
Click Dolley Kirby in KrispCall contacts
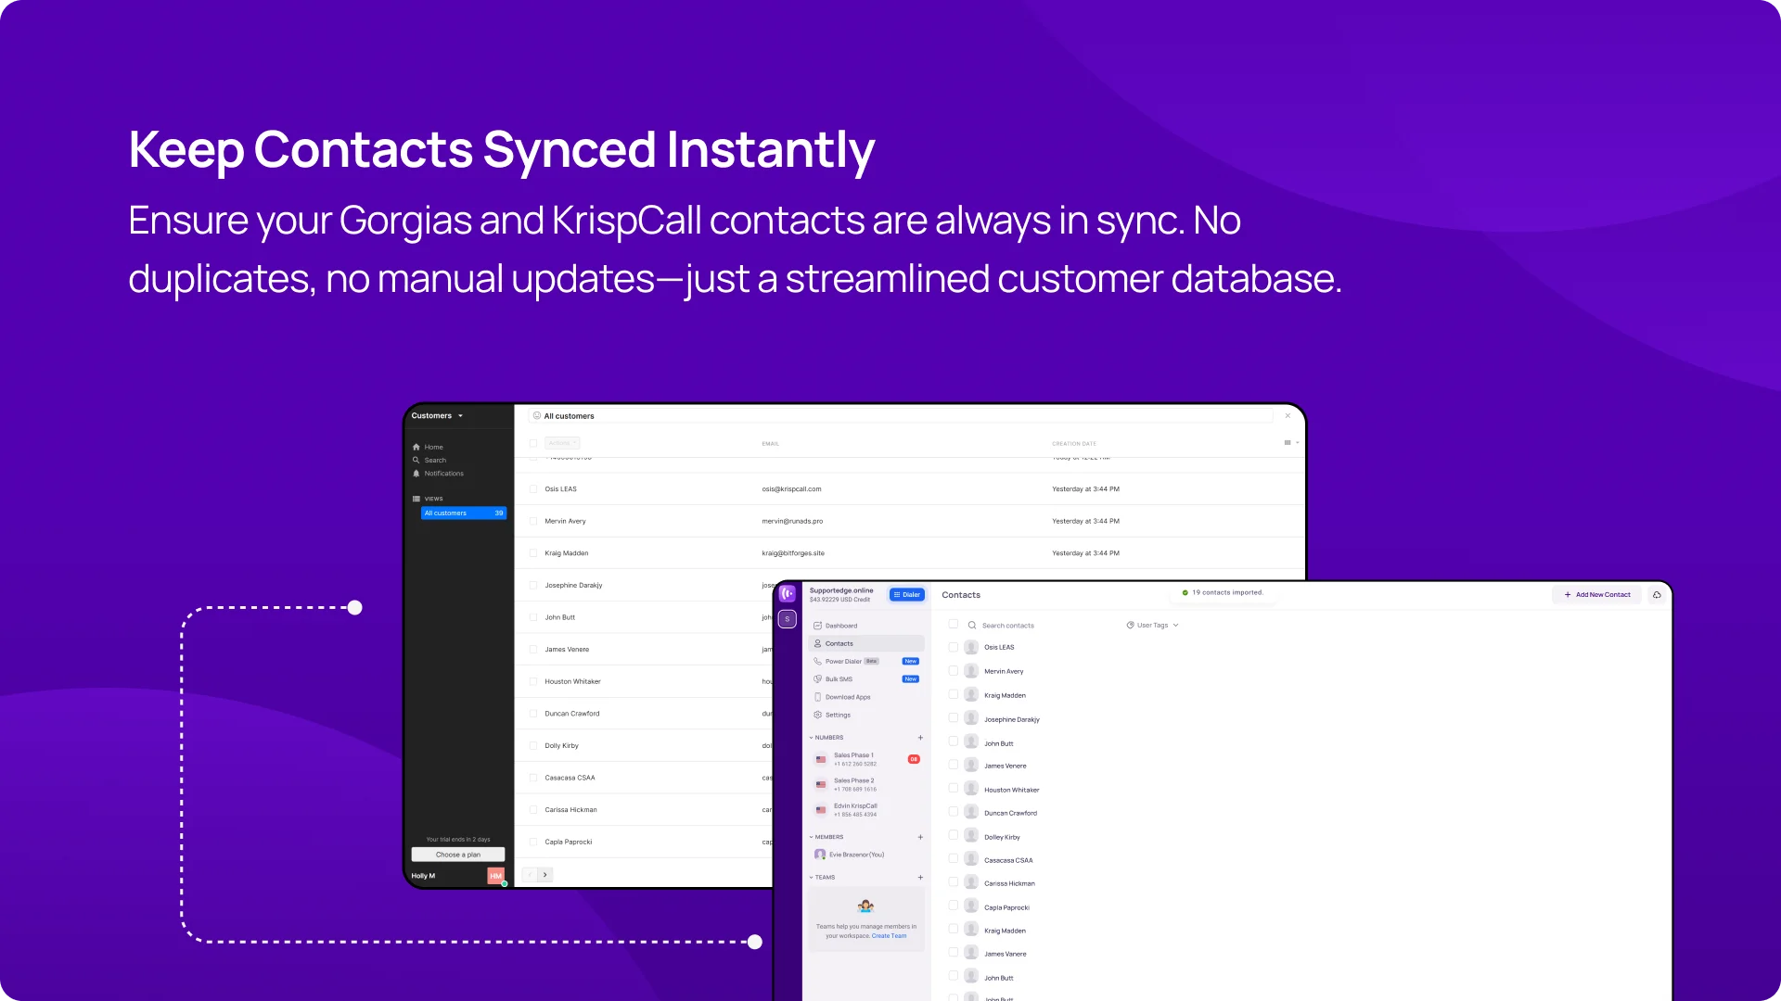[1002, 837]
